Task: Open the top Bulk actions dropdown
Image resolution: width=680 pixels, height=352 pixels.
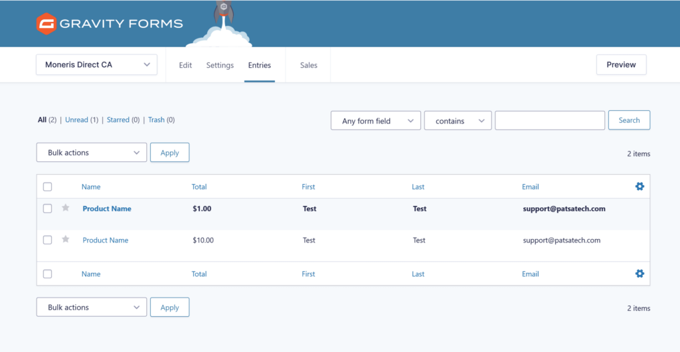Action: pyautogui.click(x=92, y=153)
